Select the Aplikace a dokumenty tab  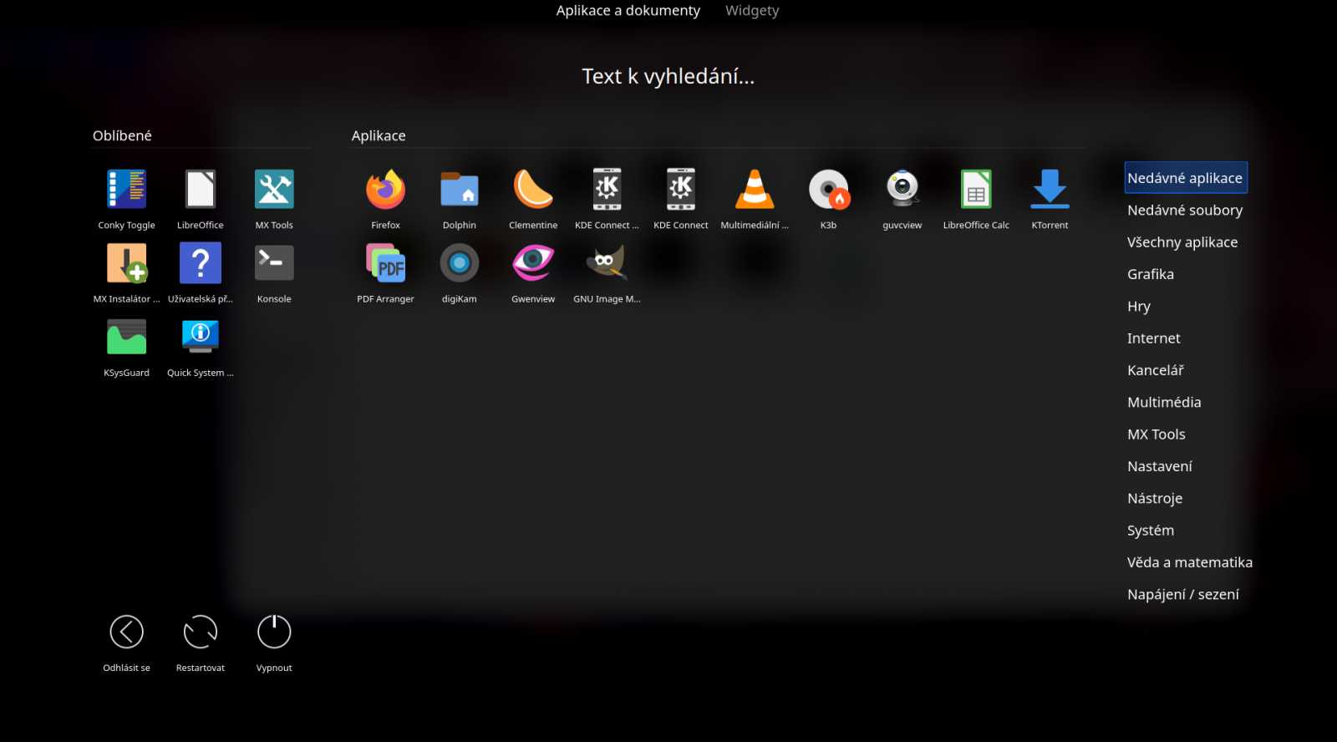[628, 10]
